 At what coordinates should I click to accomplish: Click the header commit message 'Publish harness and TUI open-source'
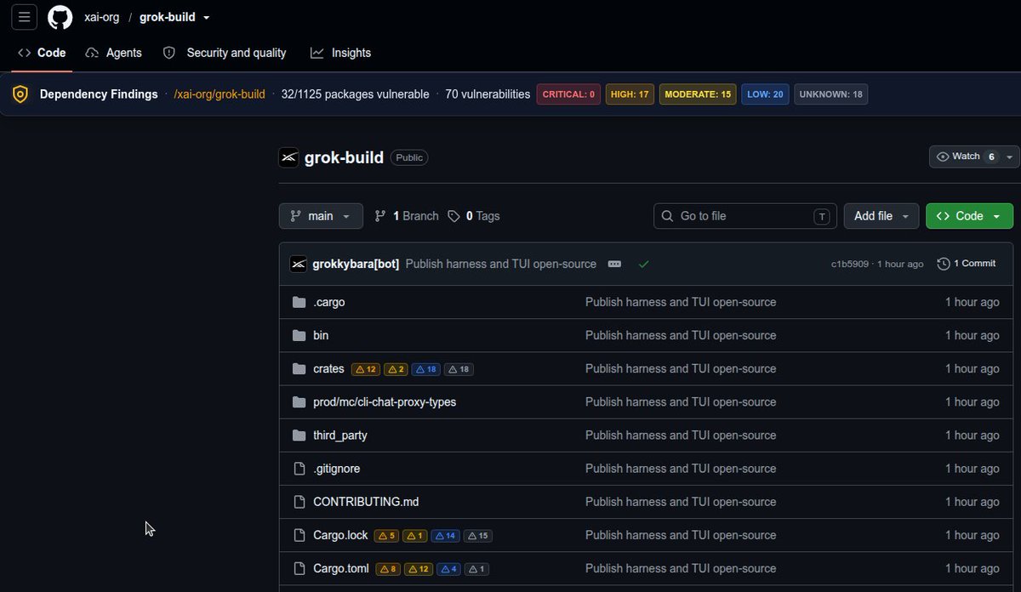[x=501, y=265]
